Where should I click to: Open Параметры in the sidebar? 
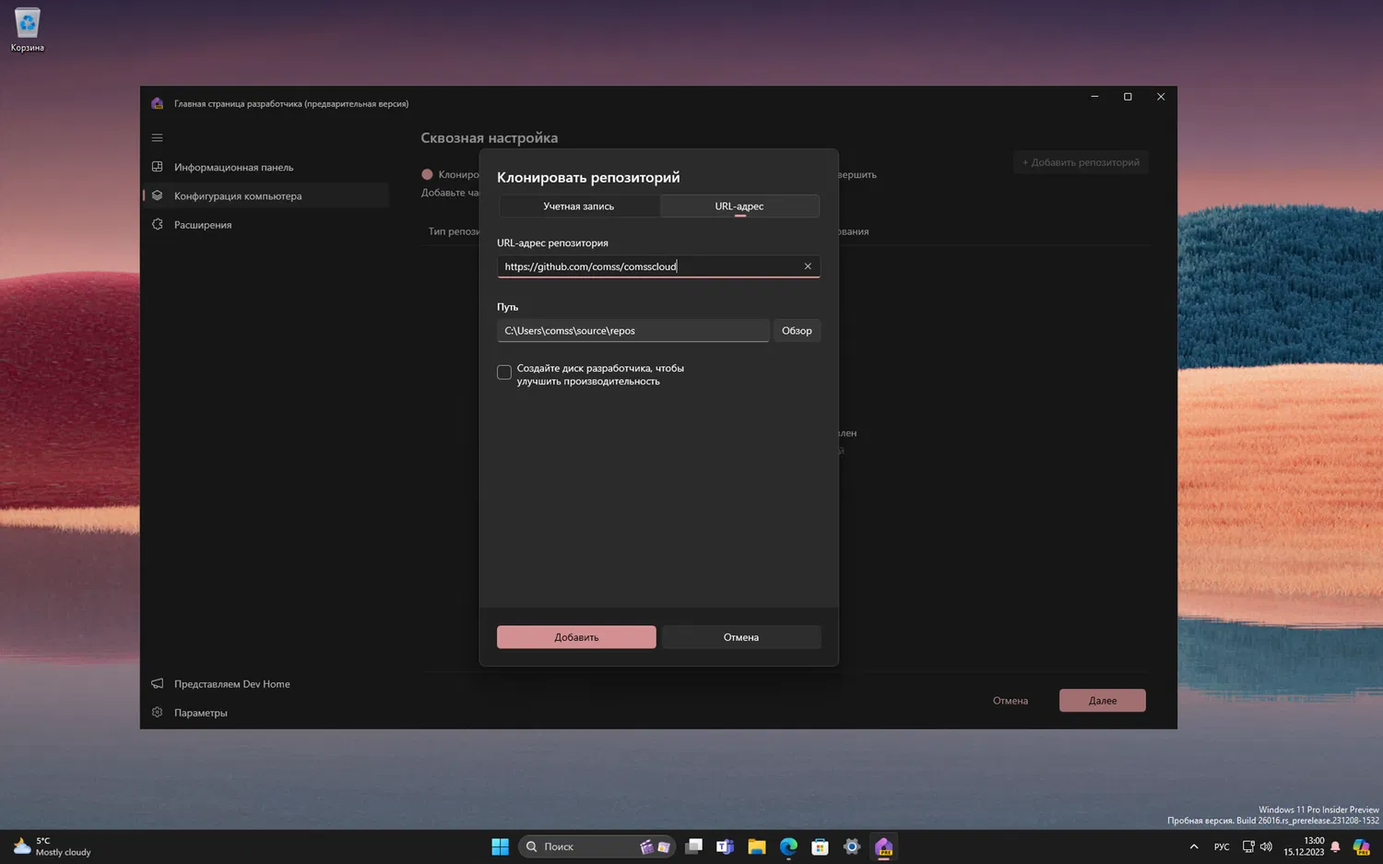pos(266,712)
